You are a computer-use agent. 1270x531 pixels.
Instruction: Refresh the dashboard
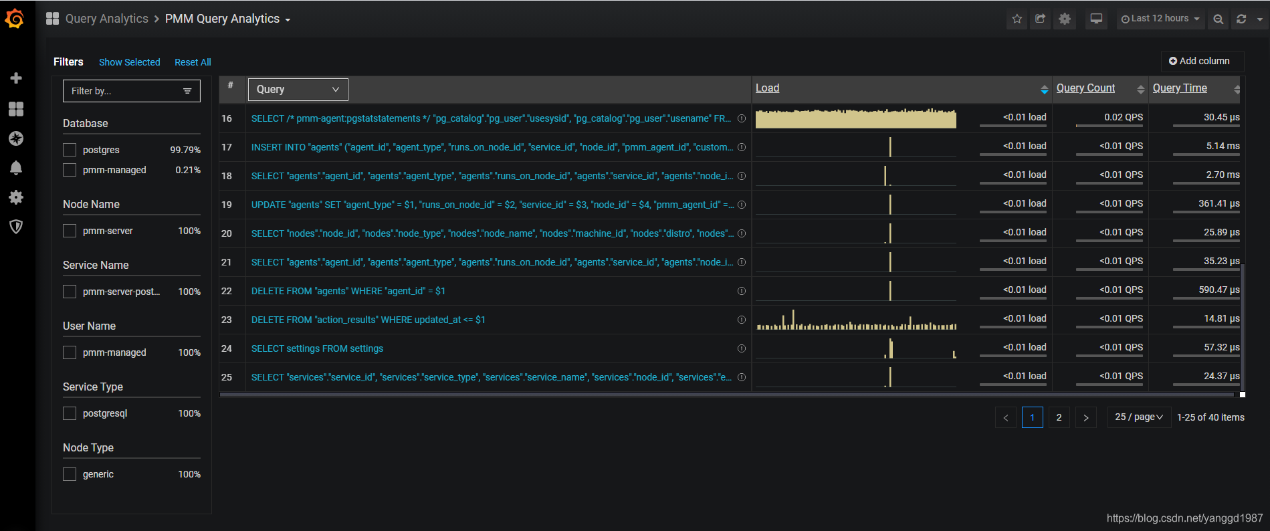pyautogui.click(x=1241, y=19)
